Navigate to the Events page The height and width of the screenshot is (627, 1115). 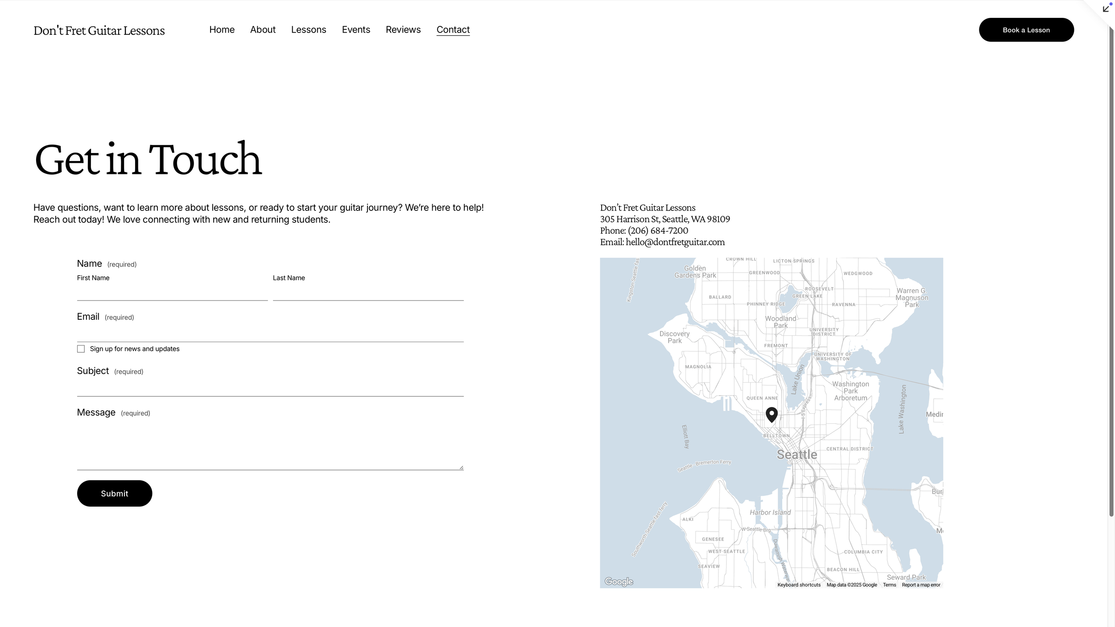point(356,29)
